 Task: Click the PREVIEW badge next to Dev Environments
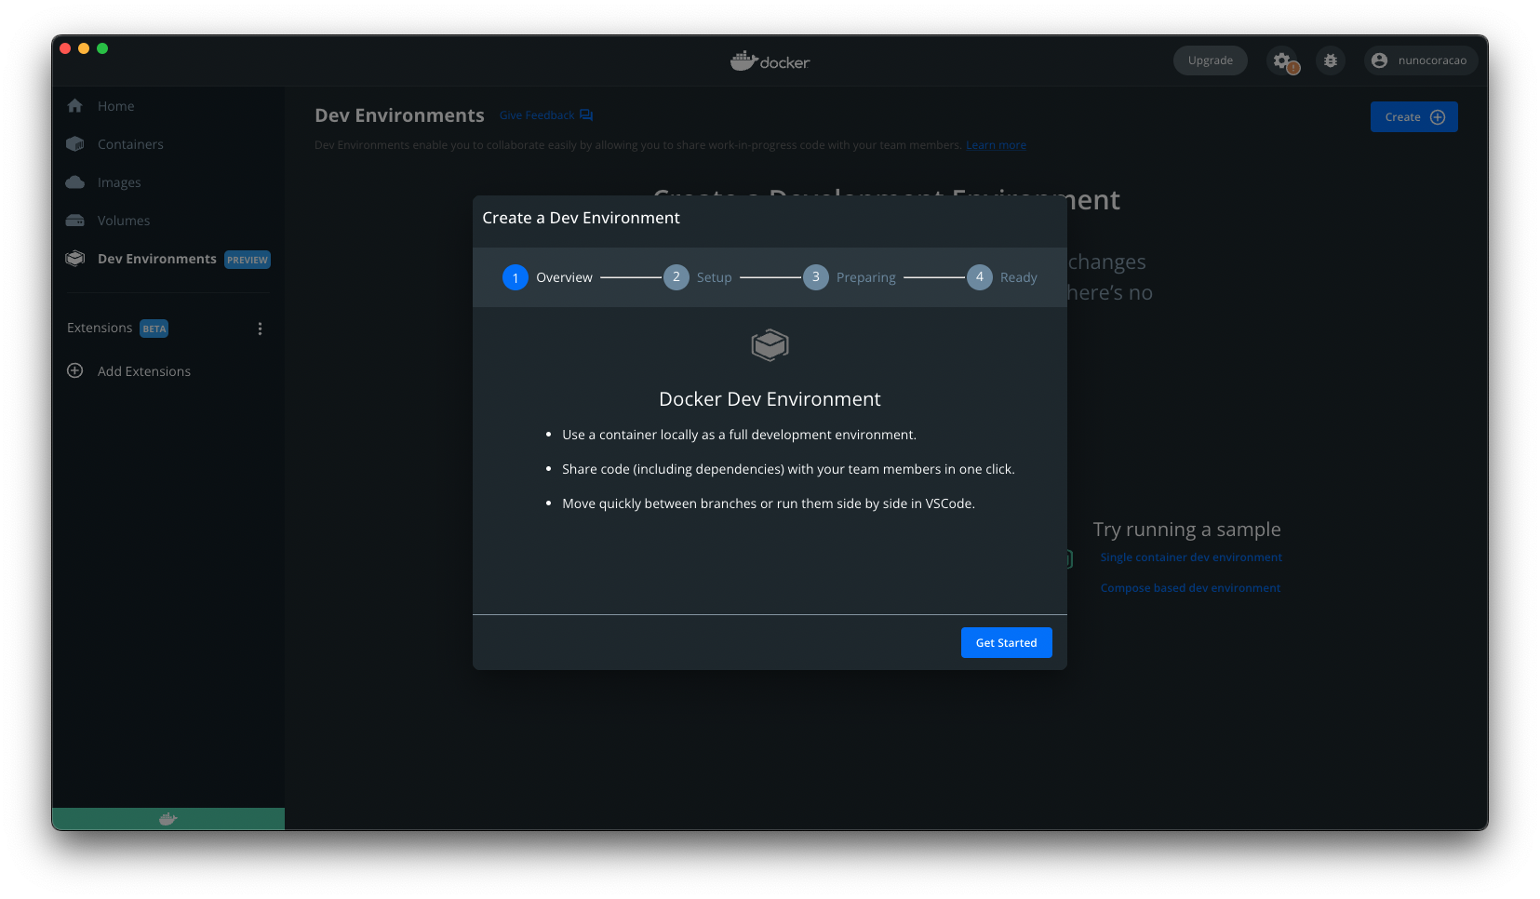[248, 260]
